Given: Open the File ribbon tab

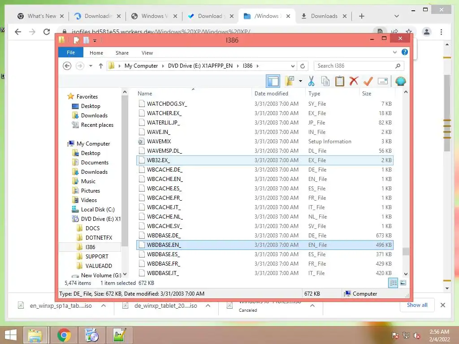Looking at the screenshot, I should [x=70, y=53].
